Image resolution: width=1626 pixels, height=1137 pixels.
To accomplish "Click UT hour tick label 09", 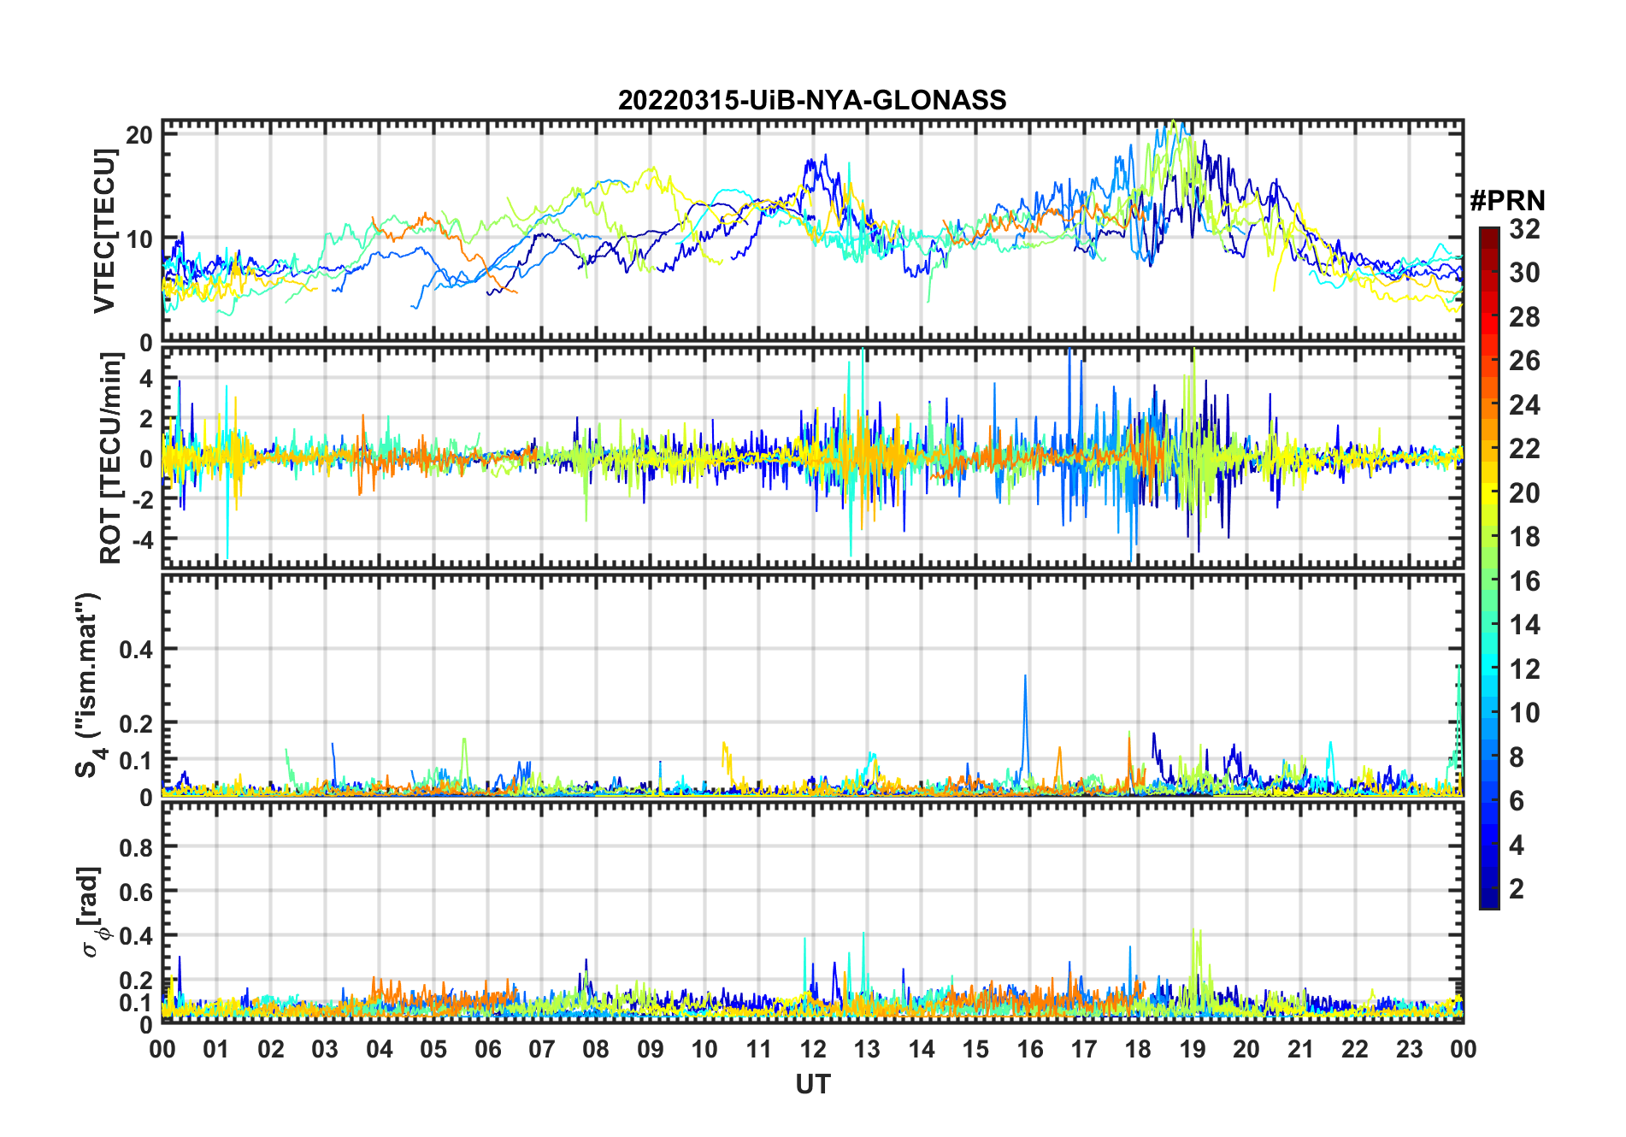I will (x=651, y=1049).
